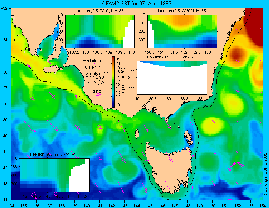Viewport: 269px width, 208px height.
Task: Select the label 't section (9.5..22°C) lat=-38'
Action: (x=99, y=11)
